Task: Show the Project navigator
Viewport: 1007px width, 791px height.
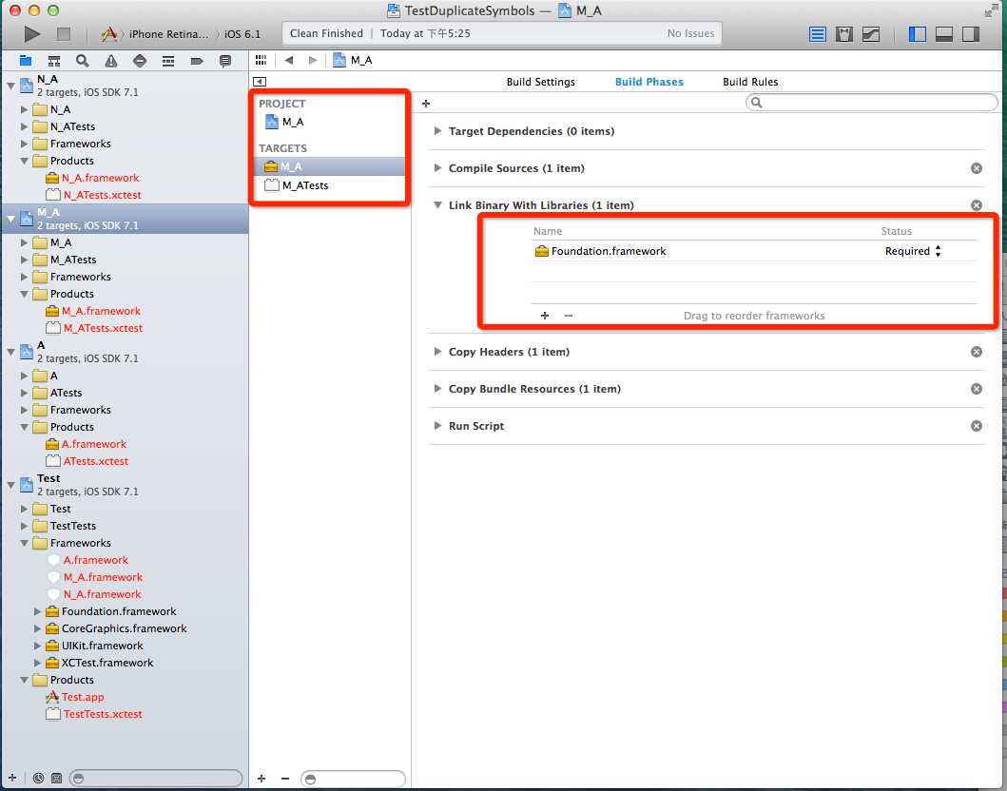Action: [x=26, y=61]
